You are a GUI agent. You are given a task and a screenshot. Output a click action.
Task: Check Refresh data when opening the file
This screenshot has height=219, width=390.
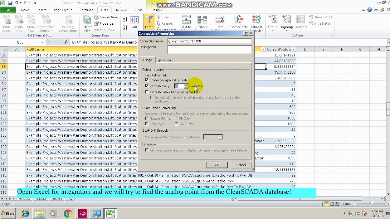[x=147, y=92]
